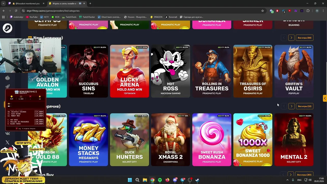Image resolution: width=327 pixels, height=184 pixels.
Task: Open the mokrivskyi bookmark
Action: [x=17, y=17]
